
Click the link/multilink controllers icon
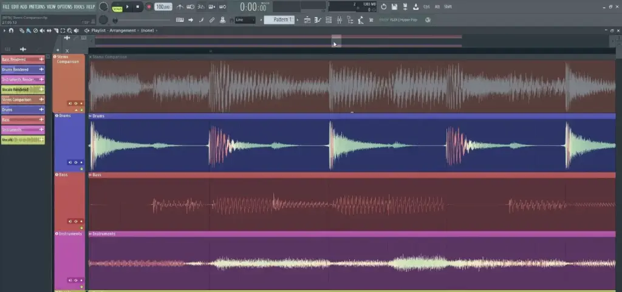[212, 20]
